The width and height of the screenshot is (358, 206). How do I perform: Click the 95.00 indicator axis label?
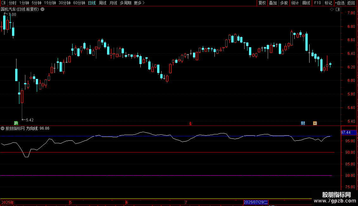click(350, 141)
